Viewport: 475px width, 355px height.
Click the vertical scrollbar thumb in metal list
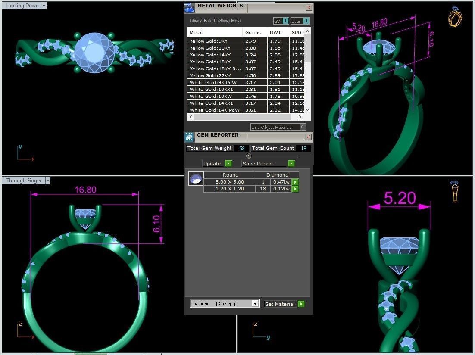[x=307, y=48]
